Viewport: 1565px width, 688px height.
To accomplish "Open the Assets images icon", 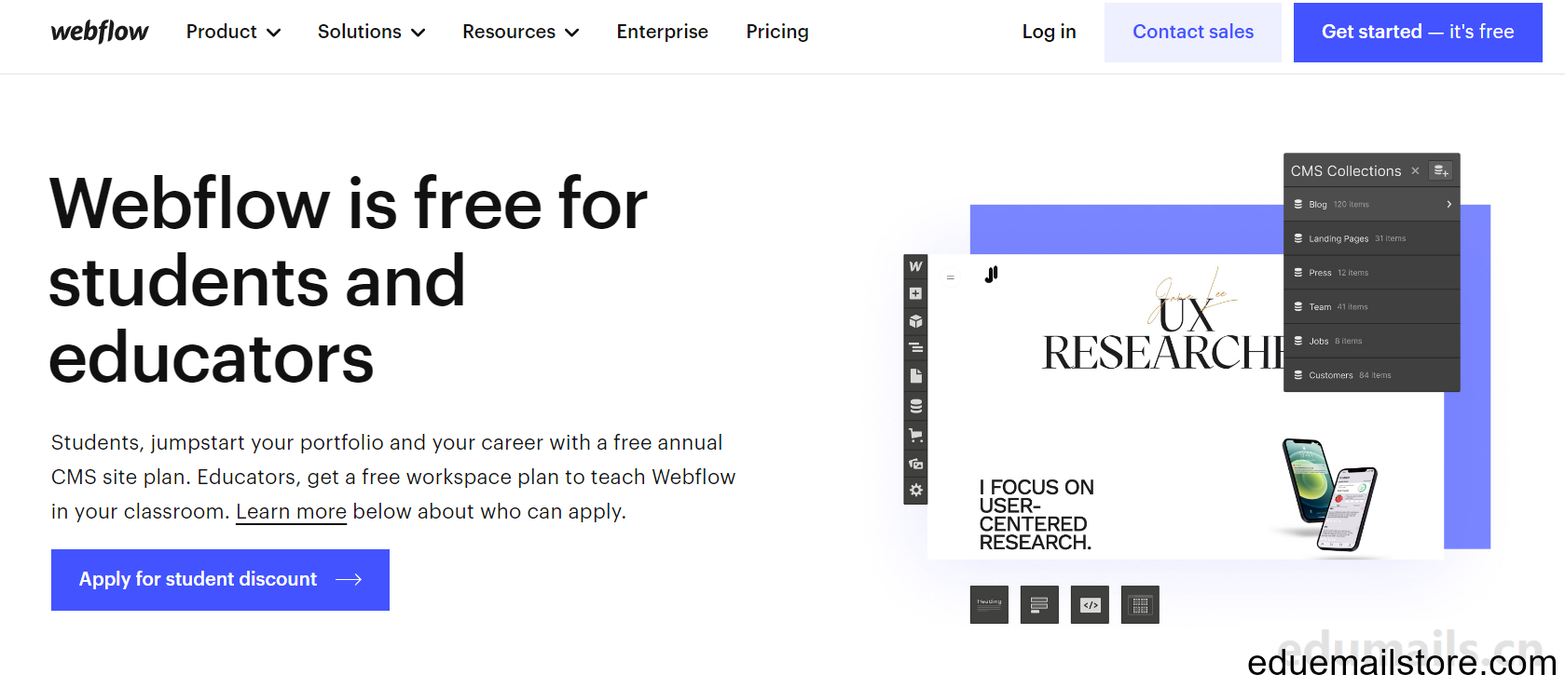I will (915, 463).
